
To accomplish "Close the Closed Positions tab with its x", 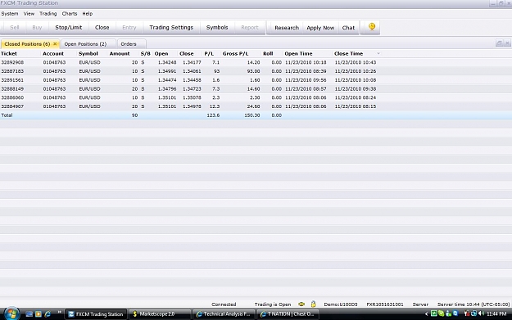I will click(55, 43).
